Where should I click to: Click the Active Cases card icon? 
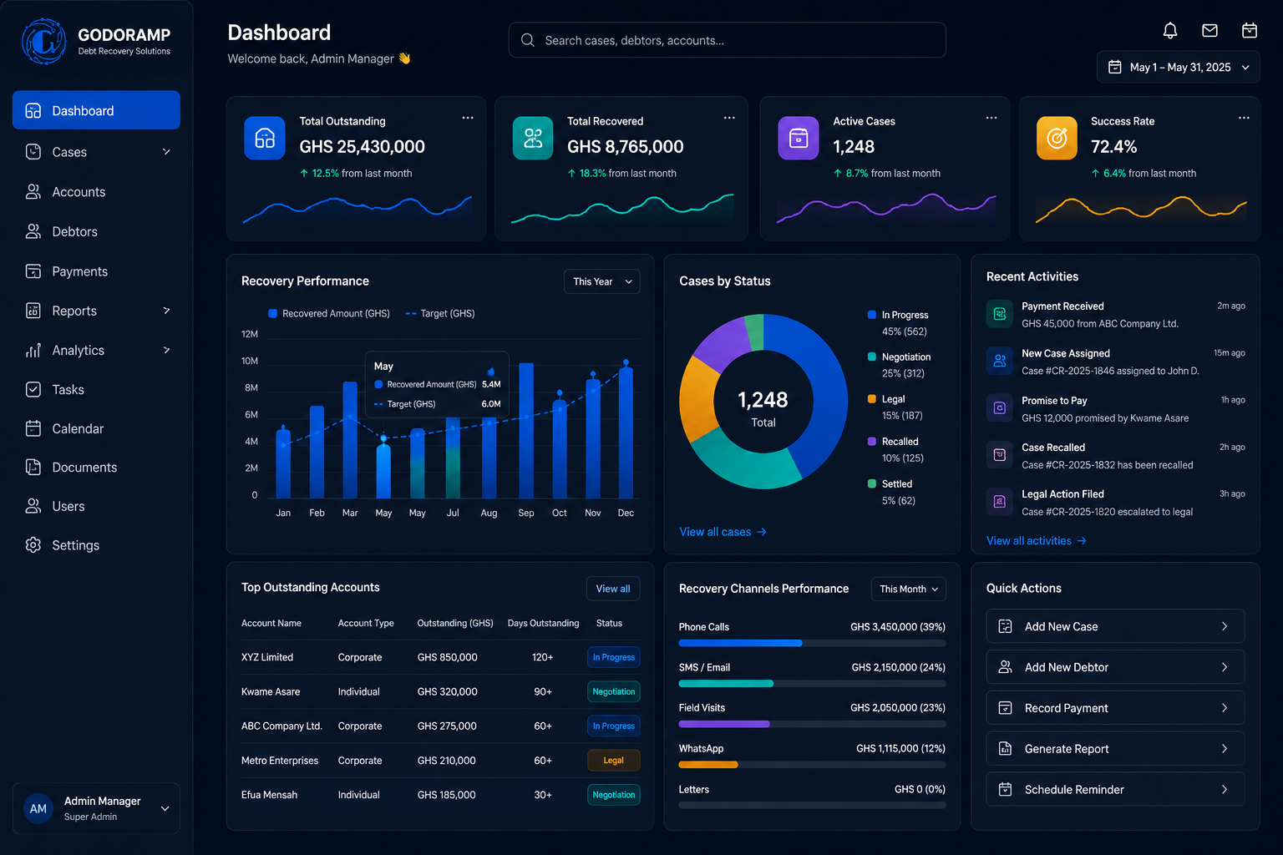click(x=799, y=138)
